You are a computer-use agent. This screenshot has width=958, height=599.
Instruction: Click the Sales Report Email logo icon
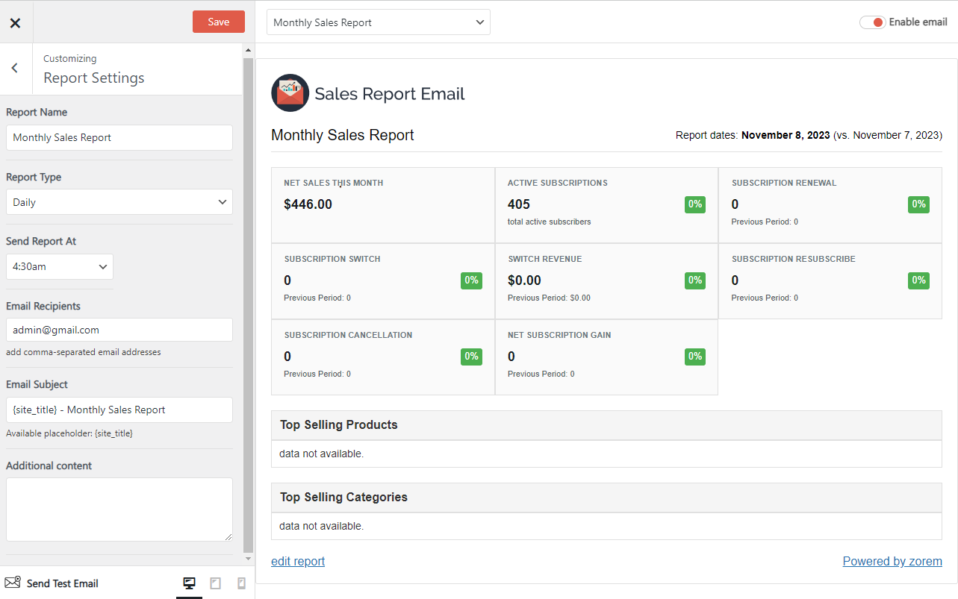(x=290, y=92)
